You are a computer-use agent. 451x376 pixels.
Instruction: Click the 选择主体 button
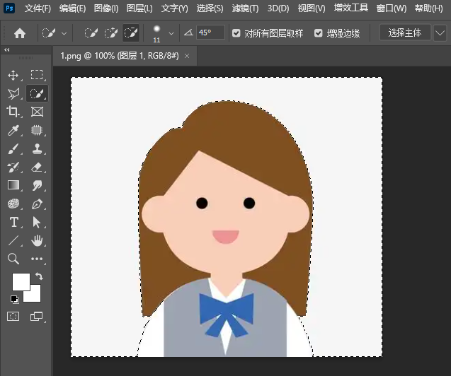[405, 33]
